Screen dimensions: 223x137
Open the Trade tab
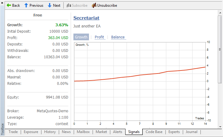click(13, 132)
